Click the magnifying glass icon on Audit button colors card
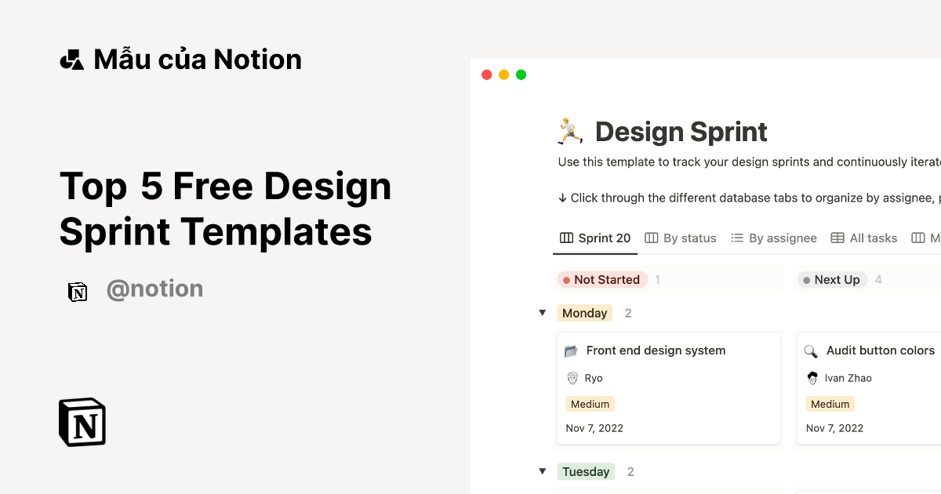 pyautogui.click(x=812, y=351)
